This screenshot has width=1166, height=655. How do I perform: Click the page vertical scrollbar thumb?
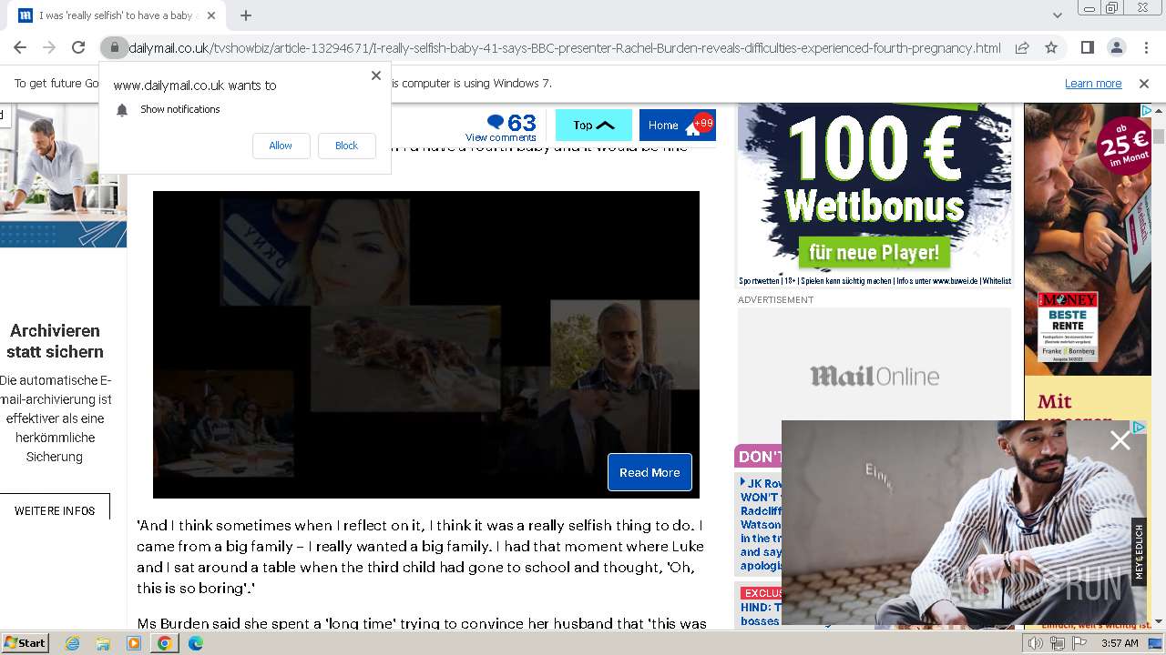[x=1159, y=136]
